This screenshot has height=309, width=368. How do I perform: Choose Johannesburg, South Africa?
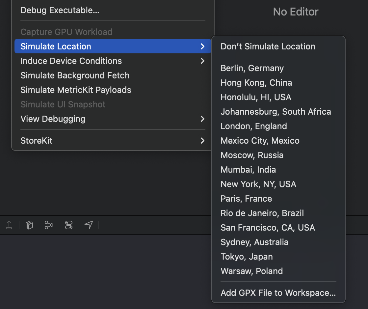pyautogui.click(x=278, y=112)
